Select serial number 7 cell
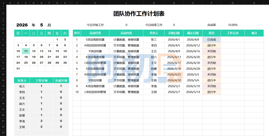 pyautogui.click(x=77, y=74)
